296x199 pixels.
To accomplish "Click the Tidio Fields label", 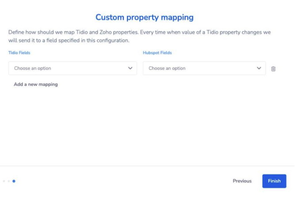I will (x=19, y=53).
